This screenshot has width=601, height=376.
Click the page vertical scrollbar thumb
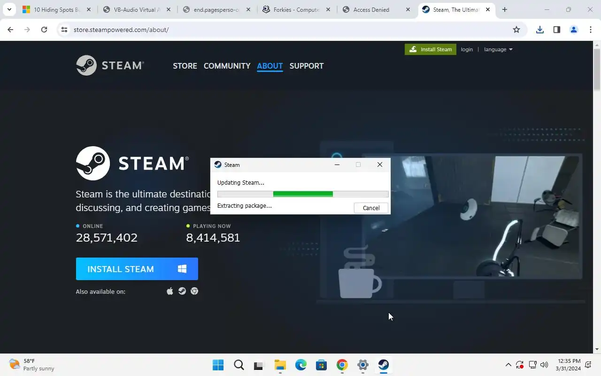(x=597, y=69)
